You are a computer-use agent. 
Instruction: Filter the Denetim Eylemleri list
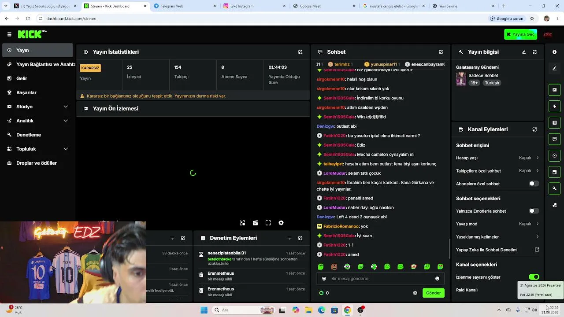pos(289,238)
